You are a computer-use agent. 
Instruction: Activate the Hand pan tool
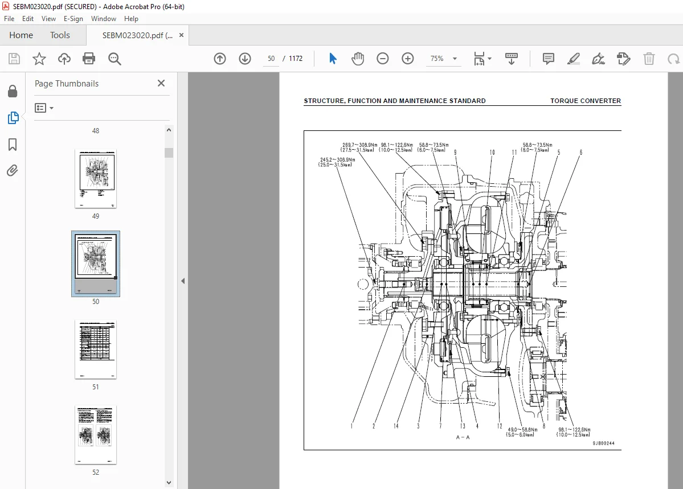358,58
